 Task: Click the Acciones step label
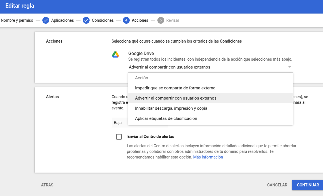click(x=140, y=20)
